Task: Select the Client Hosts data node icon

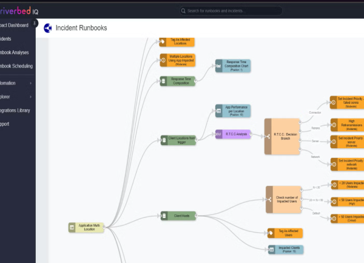Action: 164,216
